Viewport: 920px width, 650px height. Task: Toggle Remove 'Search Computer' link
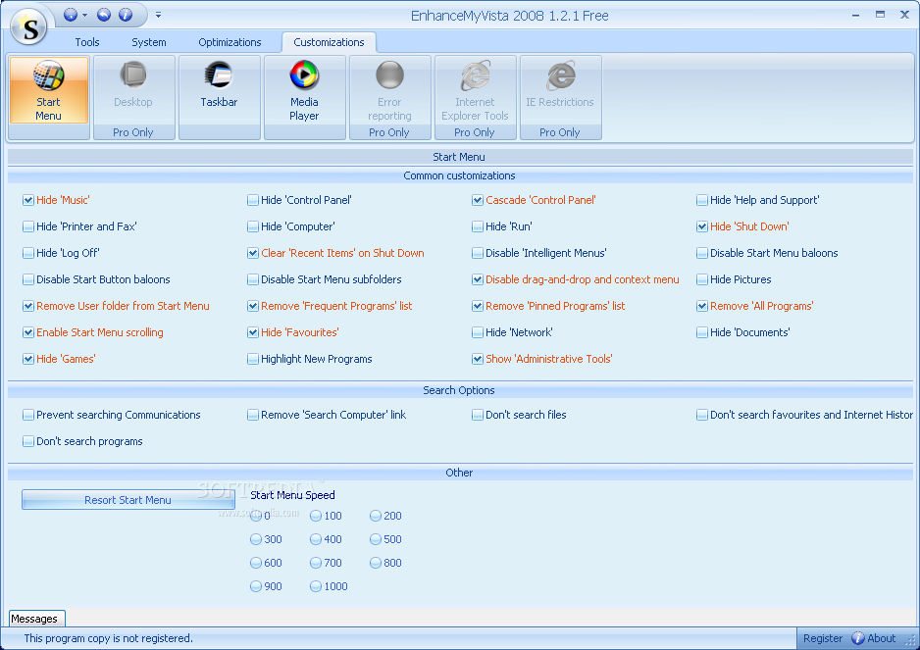coord(253,415)
